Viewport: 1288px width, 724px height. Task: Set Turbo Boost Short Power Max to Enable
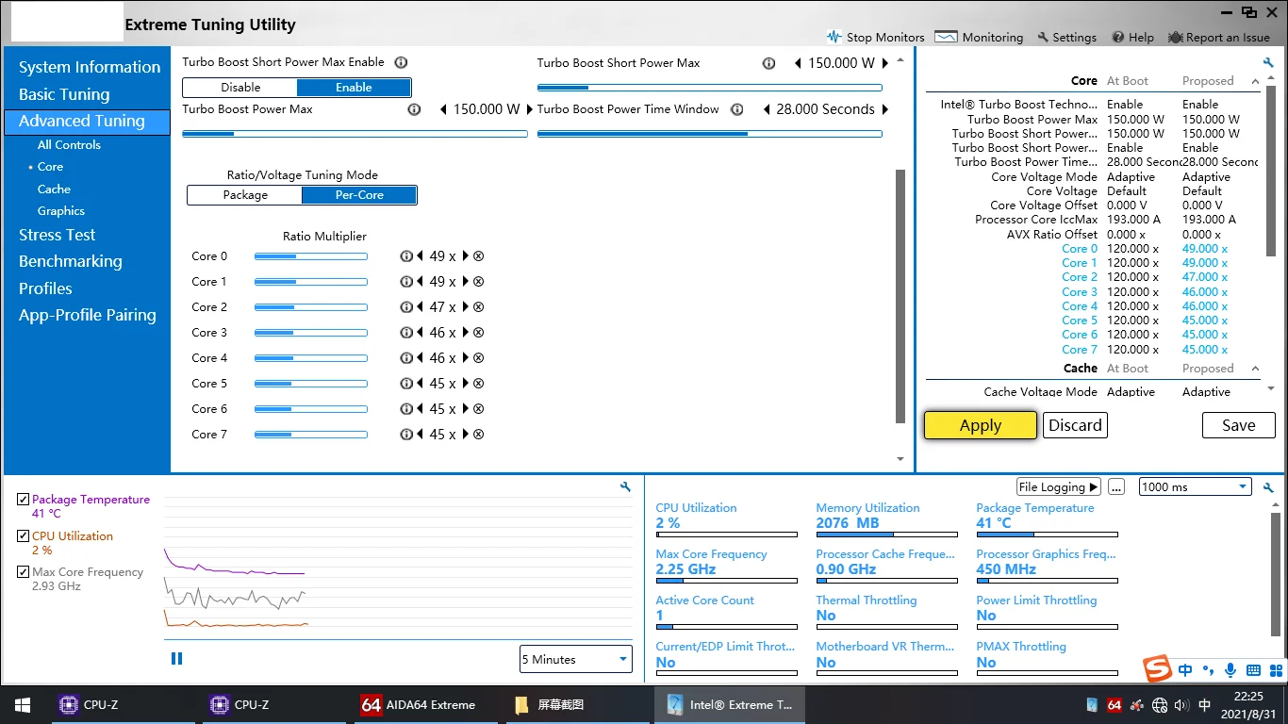(x=354, y=88)
